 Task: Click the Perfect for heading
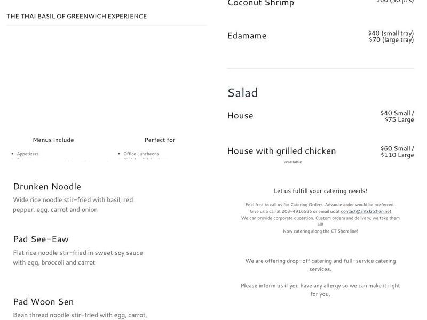(160, 140)
